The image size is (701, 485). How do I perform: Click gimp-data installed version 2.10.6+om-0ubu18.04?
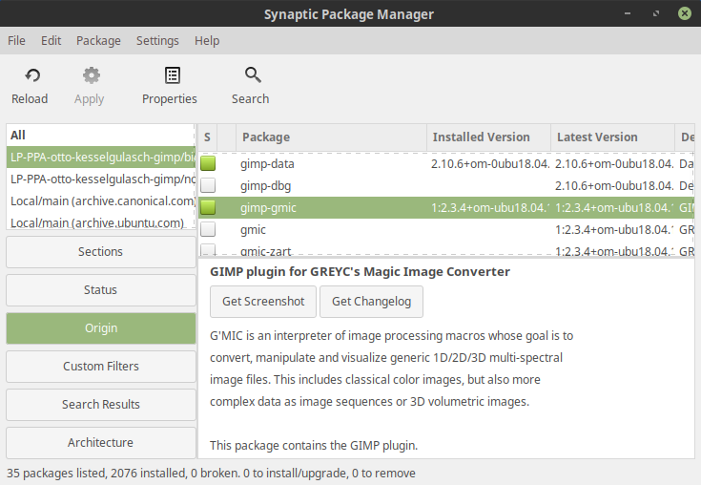[x=490, y=164]
